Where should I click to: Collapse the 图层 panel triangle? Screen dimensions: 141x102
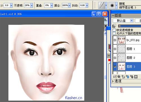click(x=113, y=16)
